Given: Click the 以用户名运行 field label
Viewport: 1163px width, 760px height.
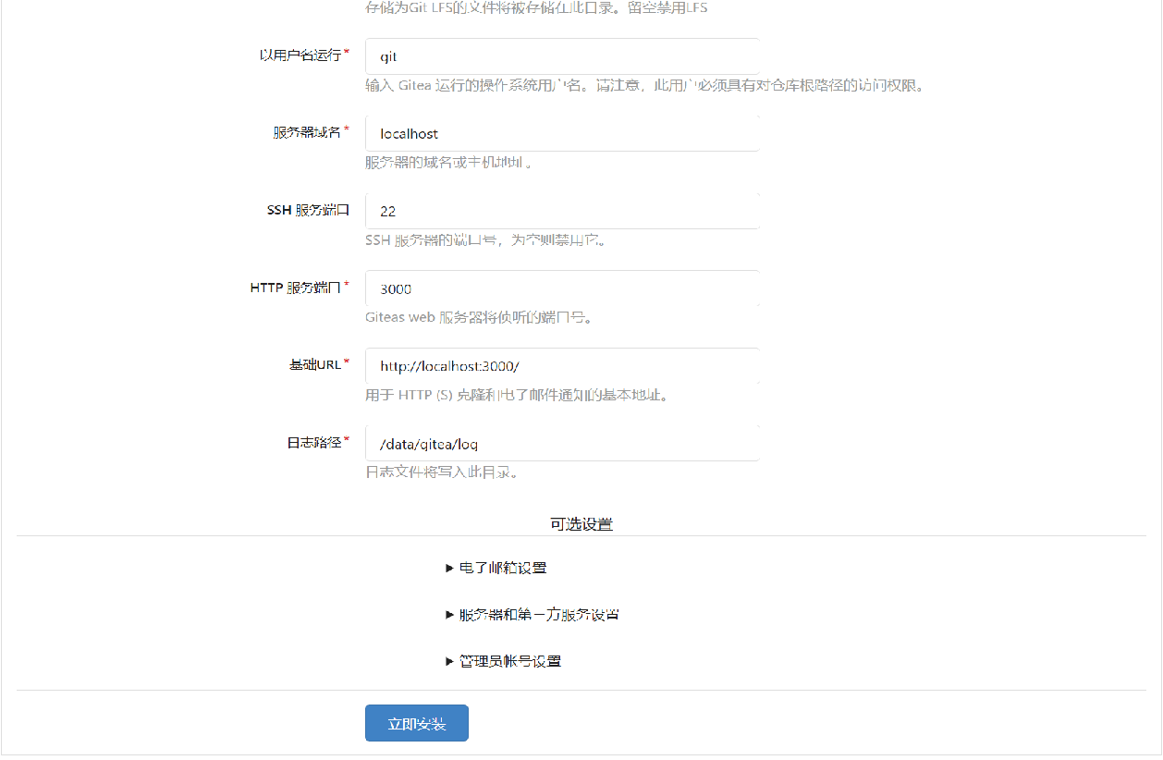Looking at the screenshot, I should 300,55.
